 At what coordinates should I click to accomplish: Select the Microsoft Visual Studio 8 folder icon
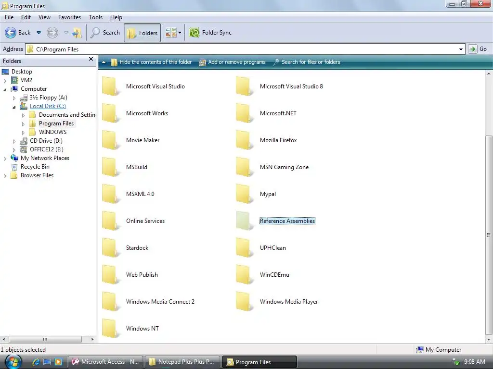[x=244, y=86]
